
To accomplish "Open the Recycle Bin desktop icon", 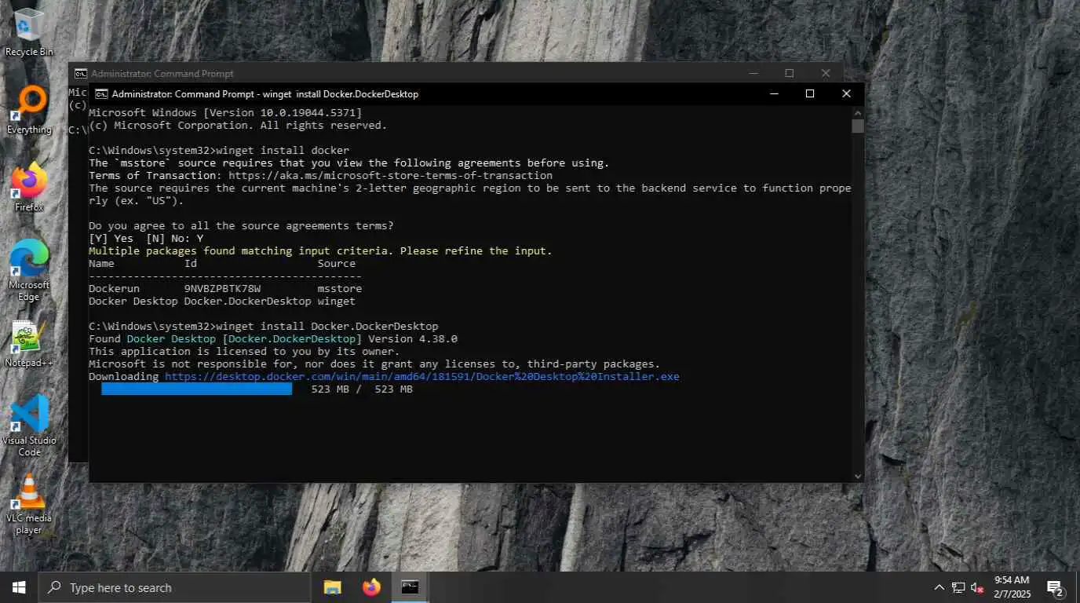I will point(29,33).
